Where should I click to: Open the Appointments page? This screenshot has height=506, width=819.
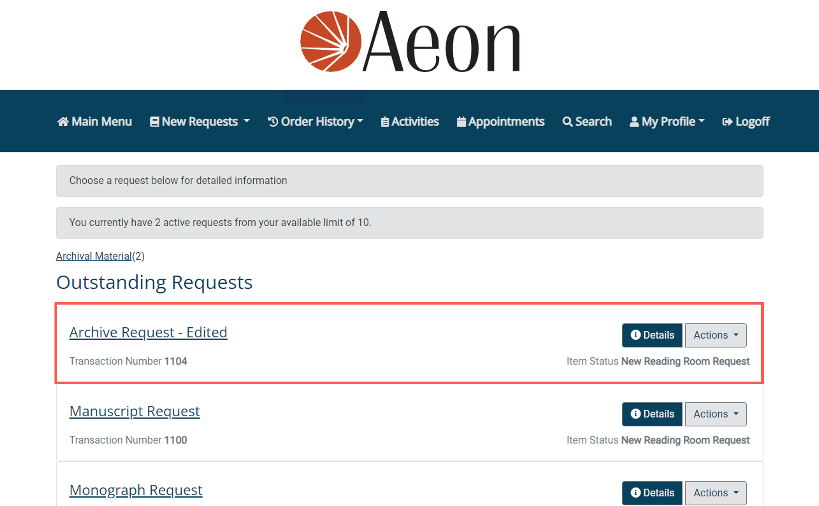click(501, 122)
